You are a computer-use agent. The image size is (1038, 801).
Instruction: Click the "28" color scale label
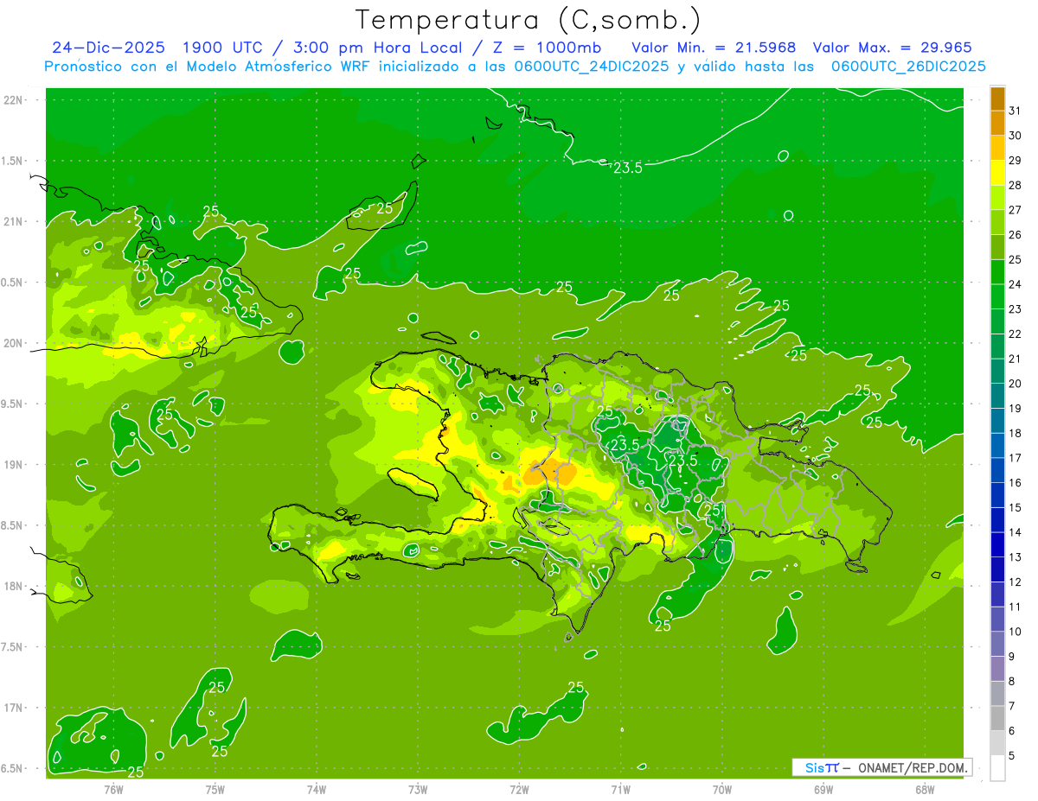[x=1016, y=185]
